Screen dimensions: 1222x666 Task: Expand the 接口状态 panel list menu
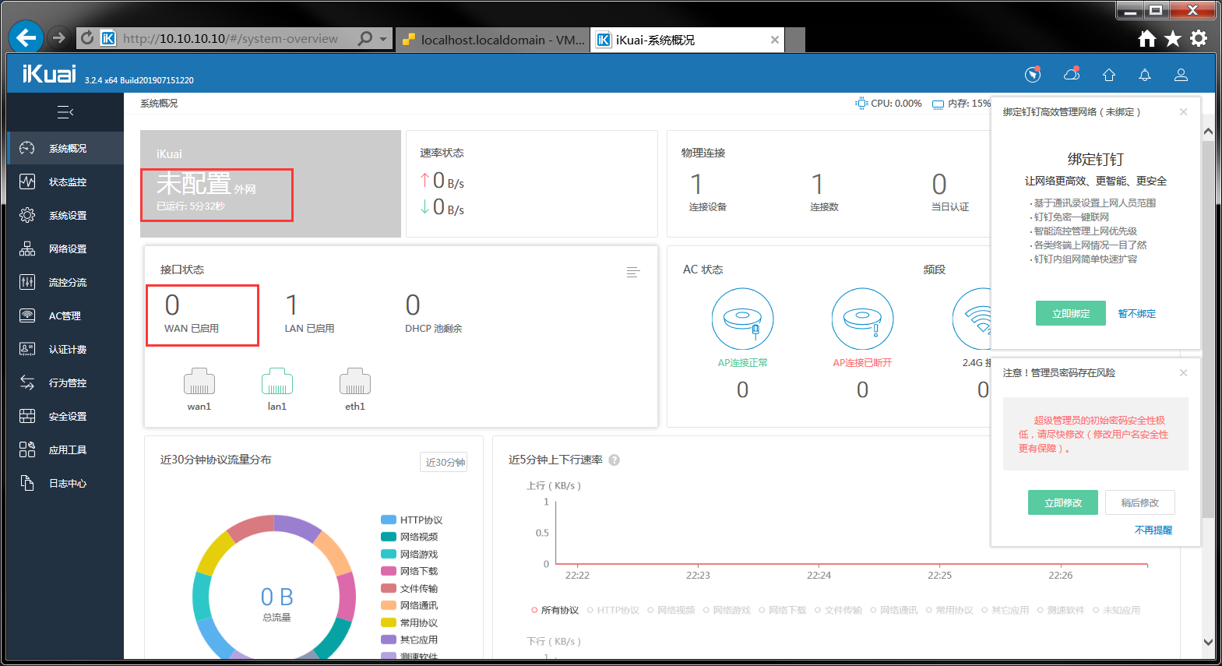coord(632,272)
